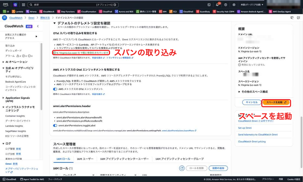Screen dimensions: 303x182
Task: Open Container Insights in the sidebar
Action: coord(15,116)
